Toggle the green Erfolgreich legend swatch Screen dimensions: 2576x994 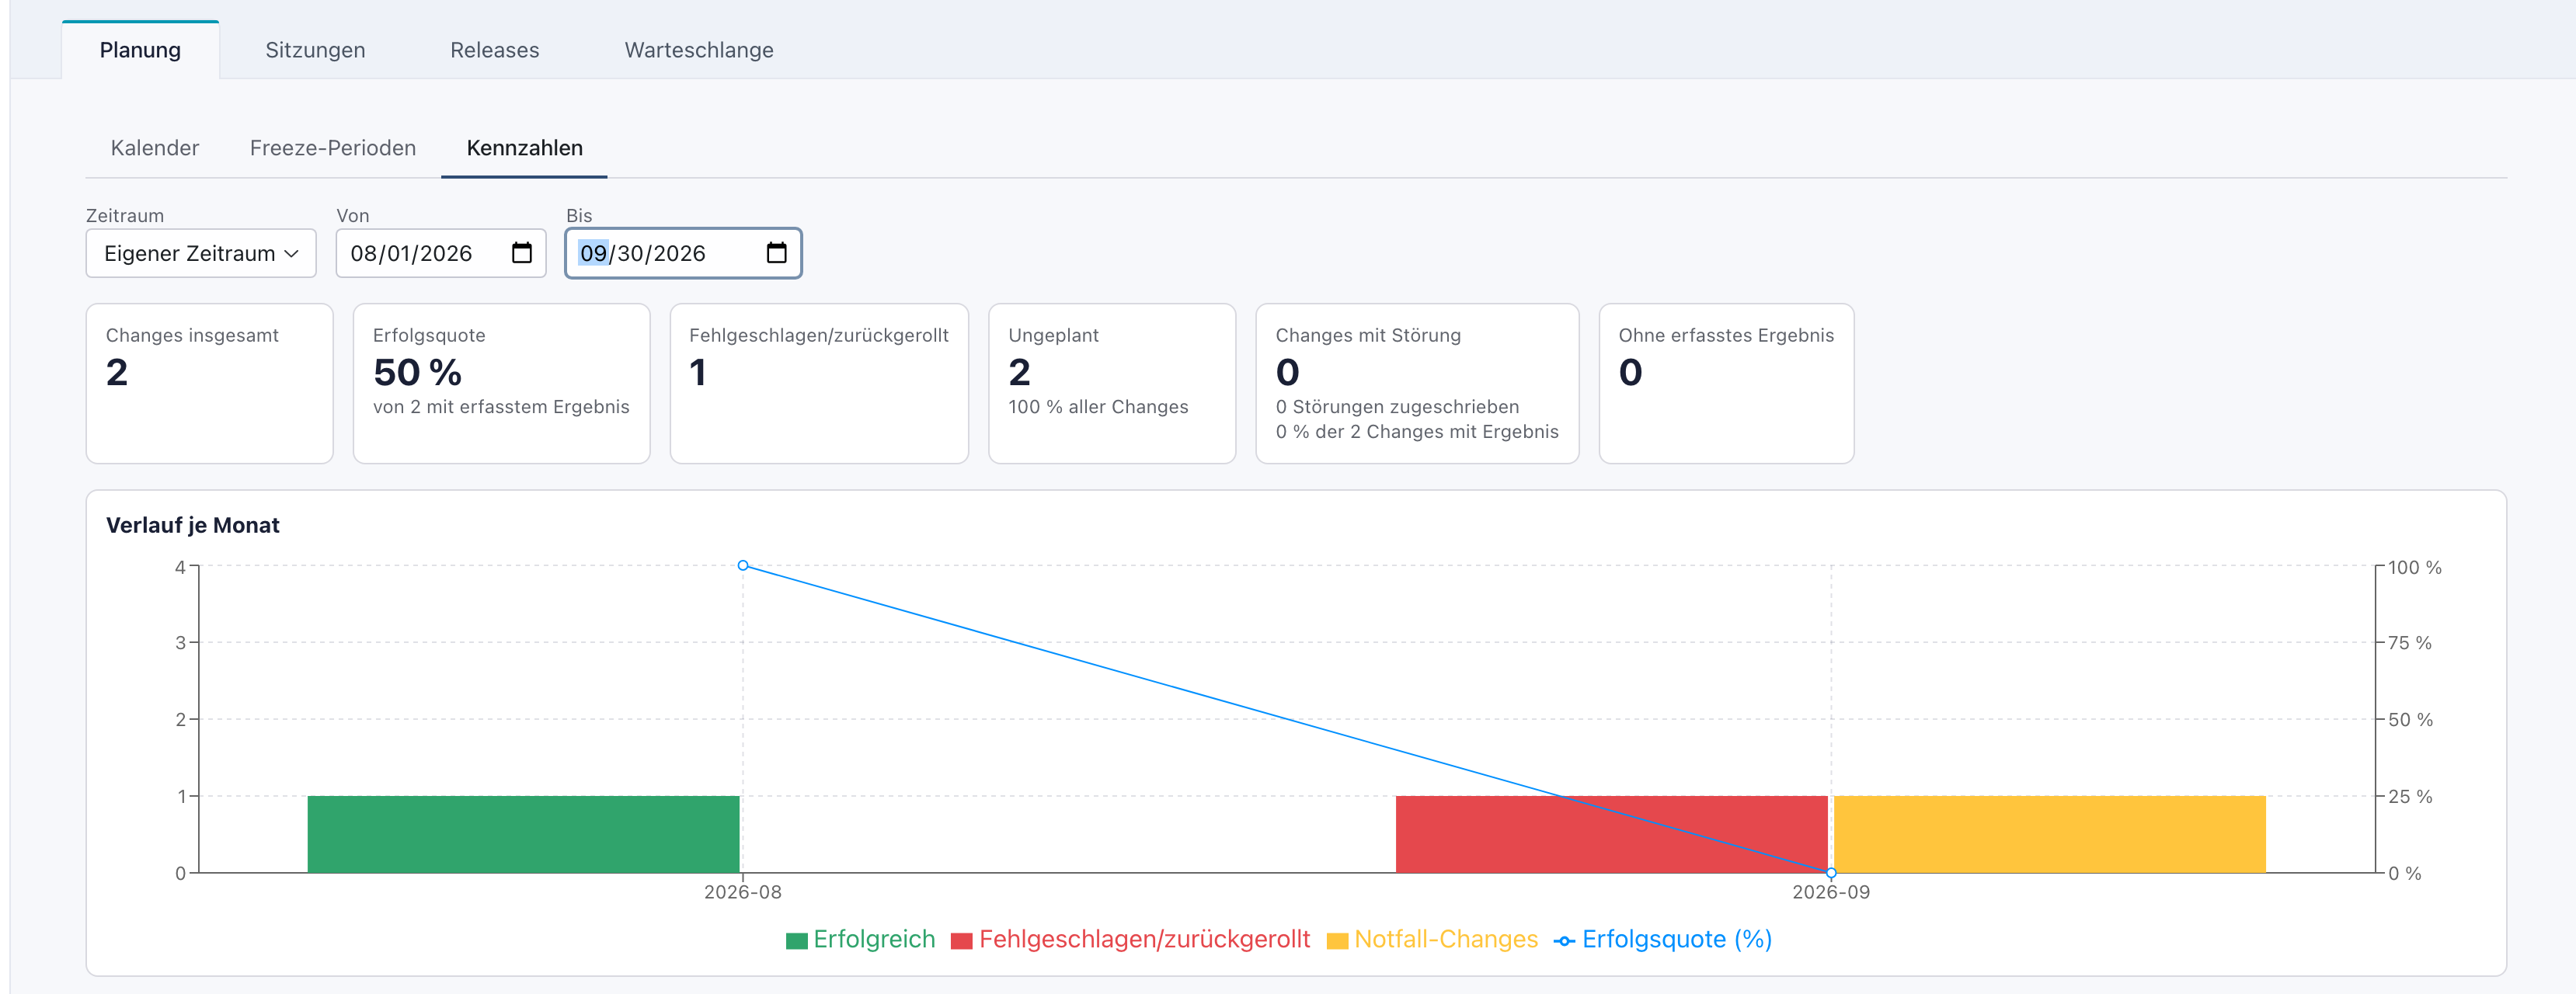tap(796, 941)
